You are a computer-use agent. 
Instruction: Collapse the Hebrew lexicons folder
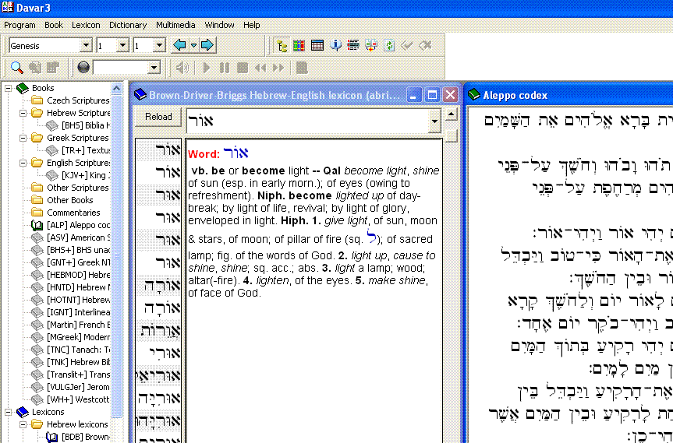[23, 424]
